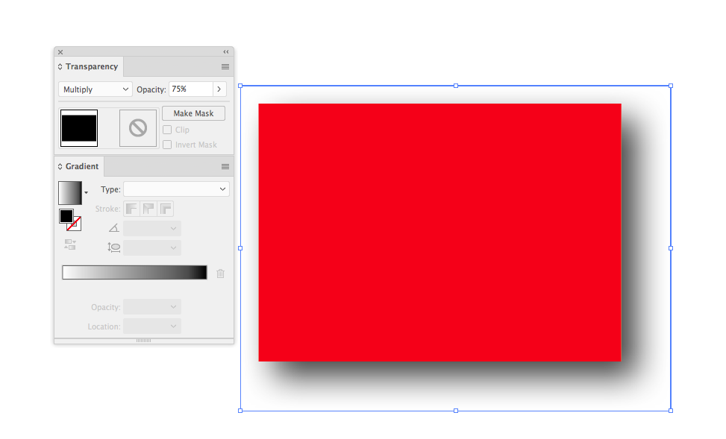Image resolution: width=726 pixels, height=439 pixels.
Task: Apply gradient across stroke icon
Action: pyautogui.click(x=166, y=209)
